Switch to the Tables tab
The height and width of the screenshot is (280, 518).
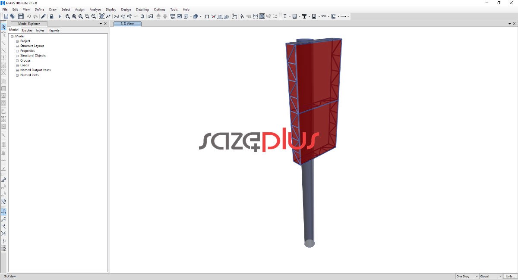[x=40, y=30]
